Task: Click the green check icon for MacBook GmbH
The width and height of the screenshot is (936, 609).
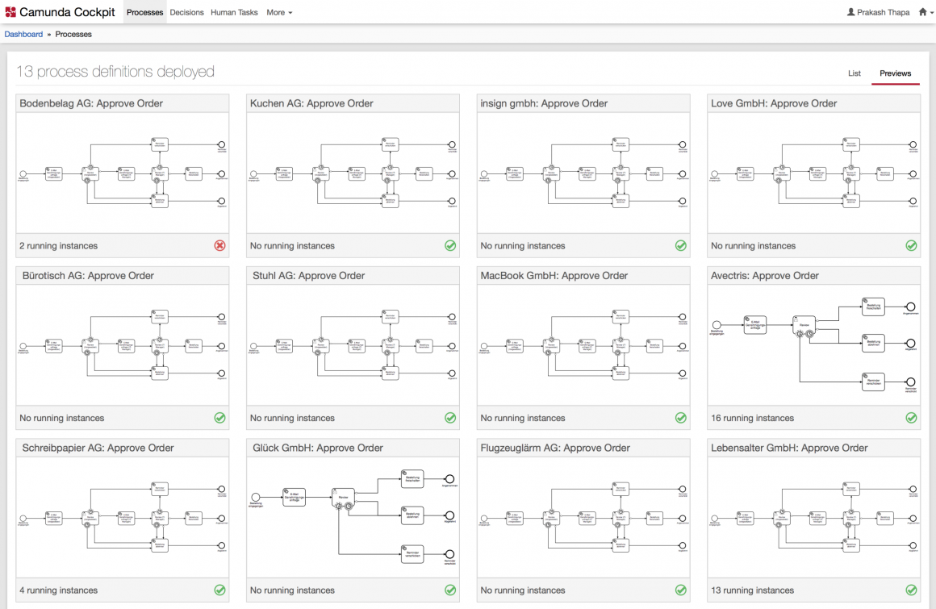Action: [x=680, y=418]
